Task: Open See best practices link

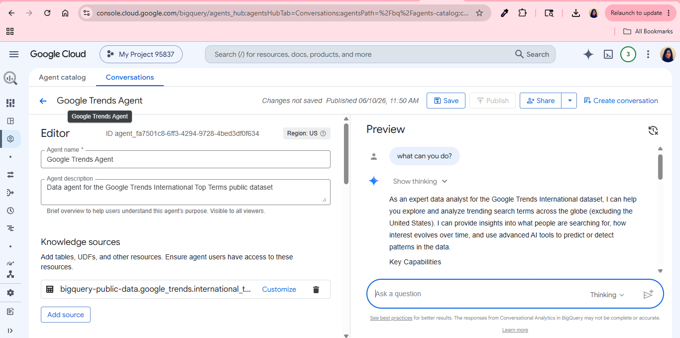Action: [391, 318]
